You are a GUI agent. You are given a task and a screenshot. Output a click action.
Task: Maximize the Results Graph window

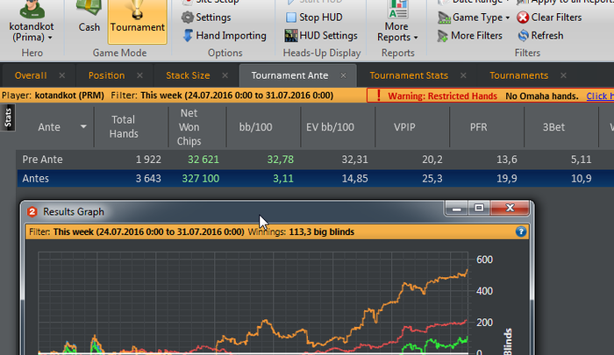pyautogui.click(x=479, y=209)
